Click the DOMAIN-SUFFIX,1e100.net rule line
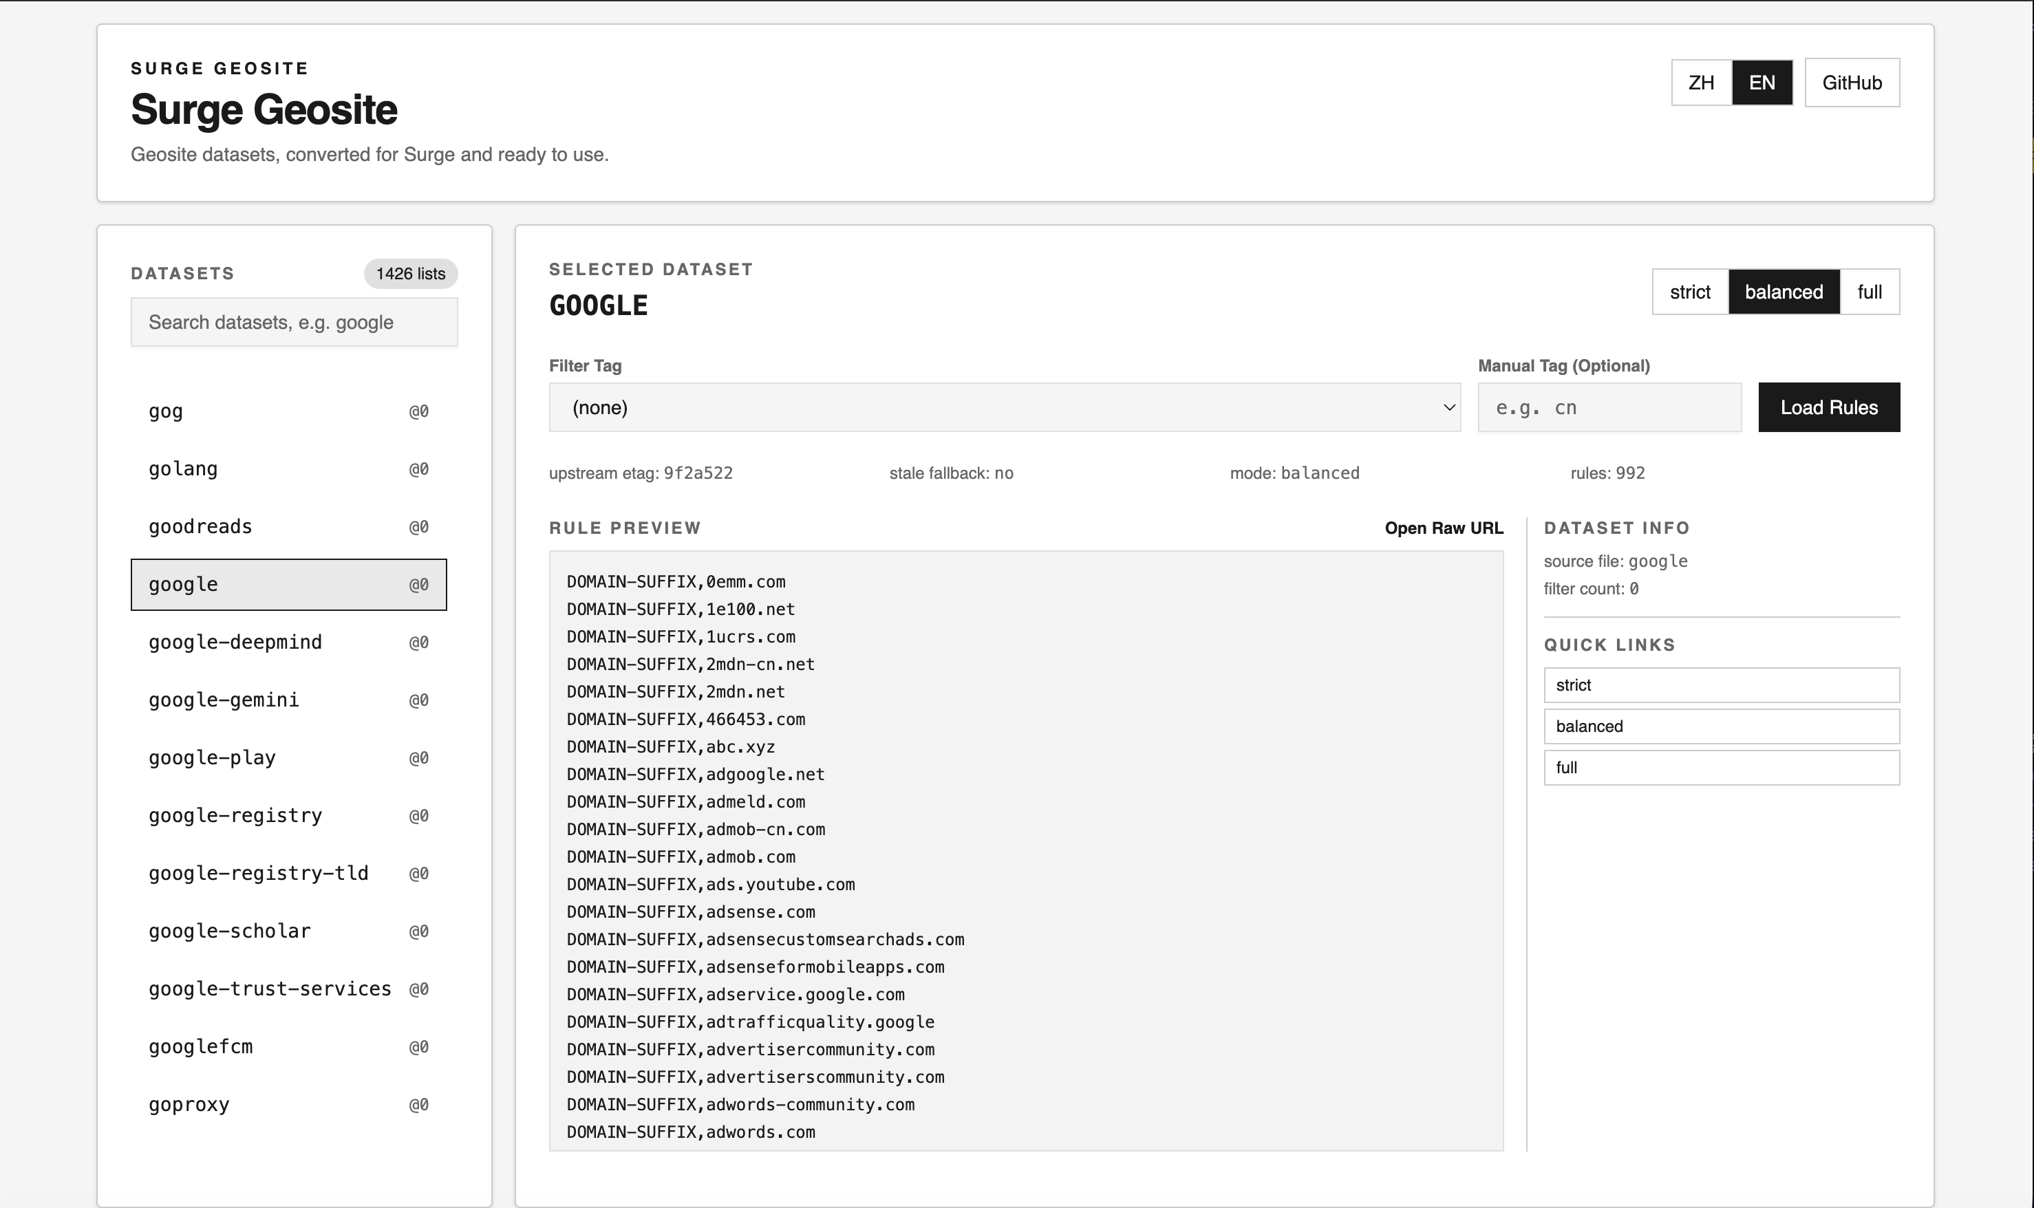 681,610
